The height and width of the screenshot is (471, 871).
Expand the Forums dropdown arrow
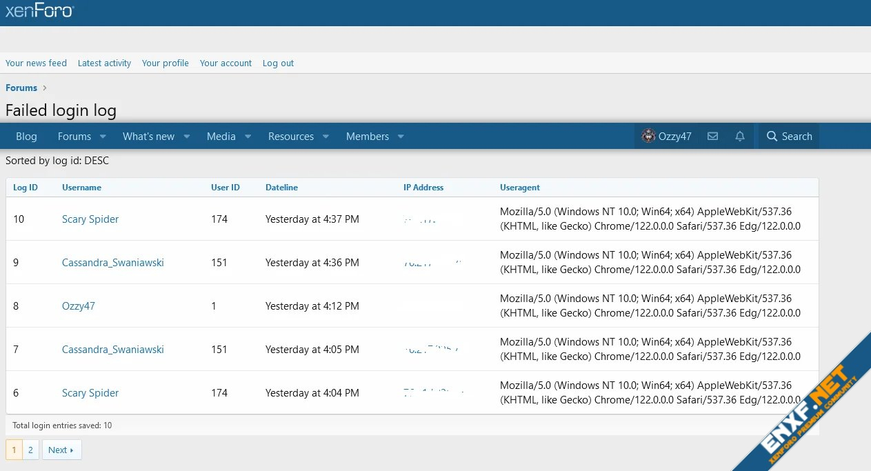coord(103,137)
